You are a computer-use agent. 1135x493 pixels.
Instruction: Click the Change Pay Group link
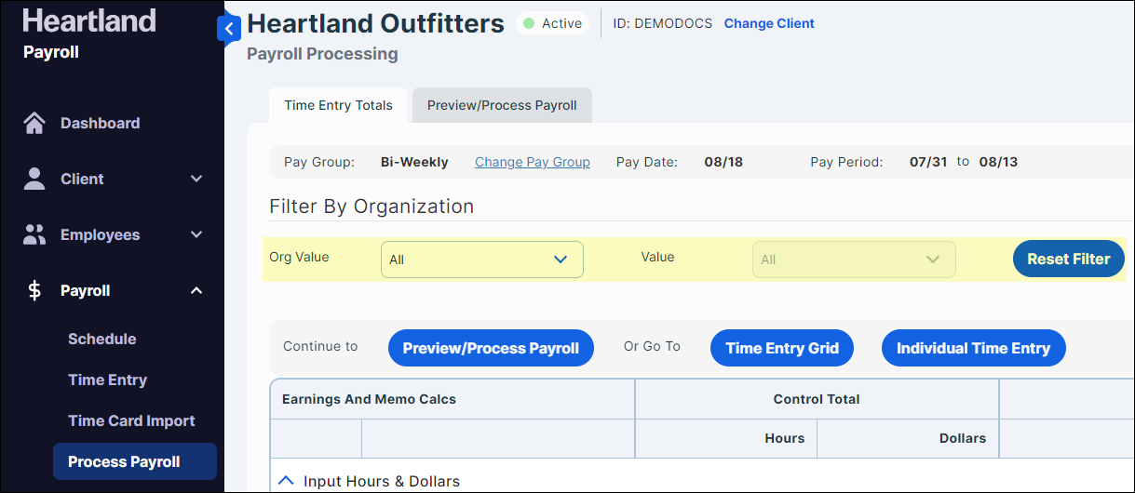[532, 162]
